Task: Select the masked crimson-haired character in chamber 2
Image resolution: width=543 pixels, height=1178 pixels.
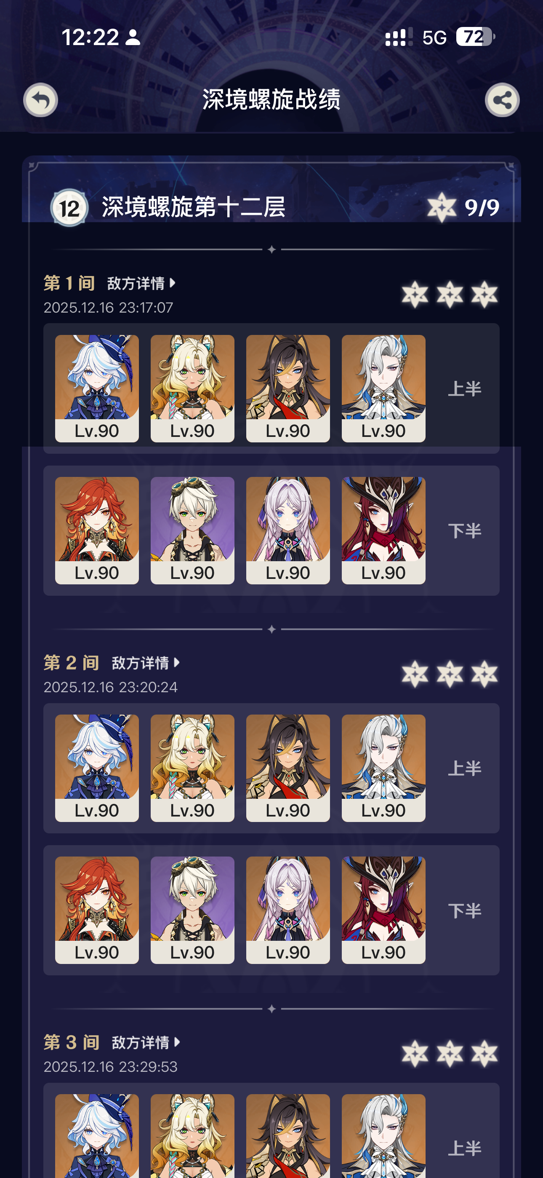Action: coord(383,910)
